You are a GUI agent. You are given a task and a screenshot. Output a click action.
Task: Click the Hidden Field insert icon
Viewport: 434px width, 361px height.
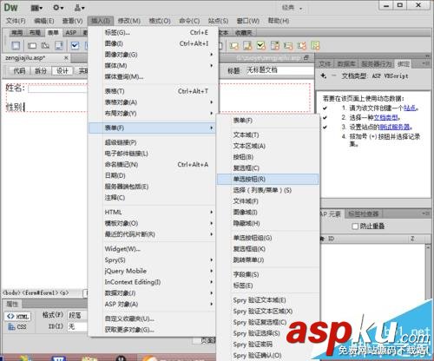tap(45, 46)
